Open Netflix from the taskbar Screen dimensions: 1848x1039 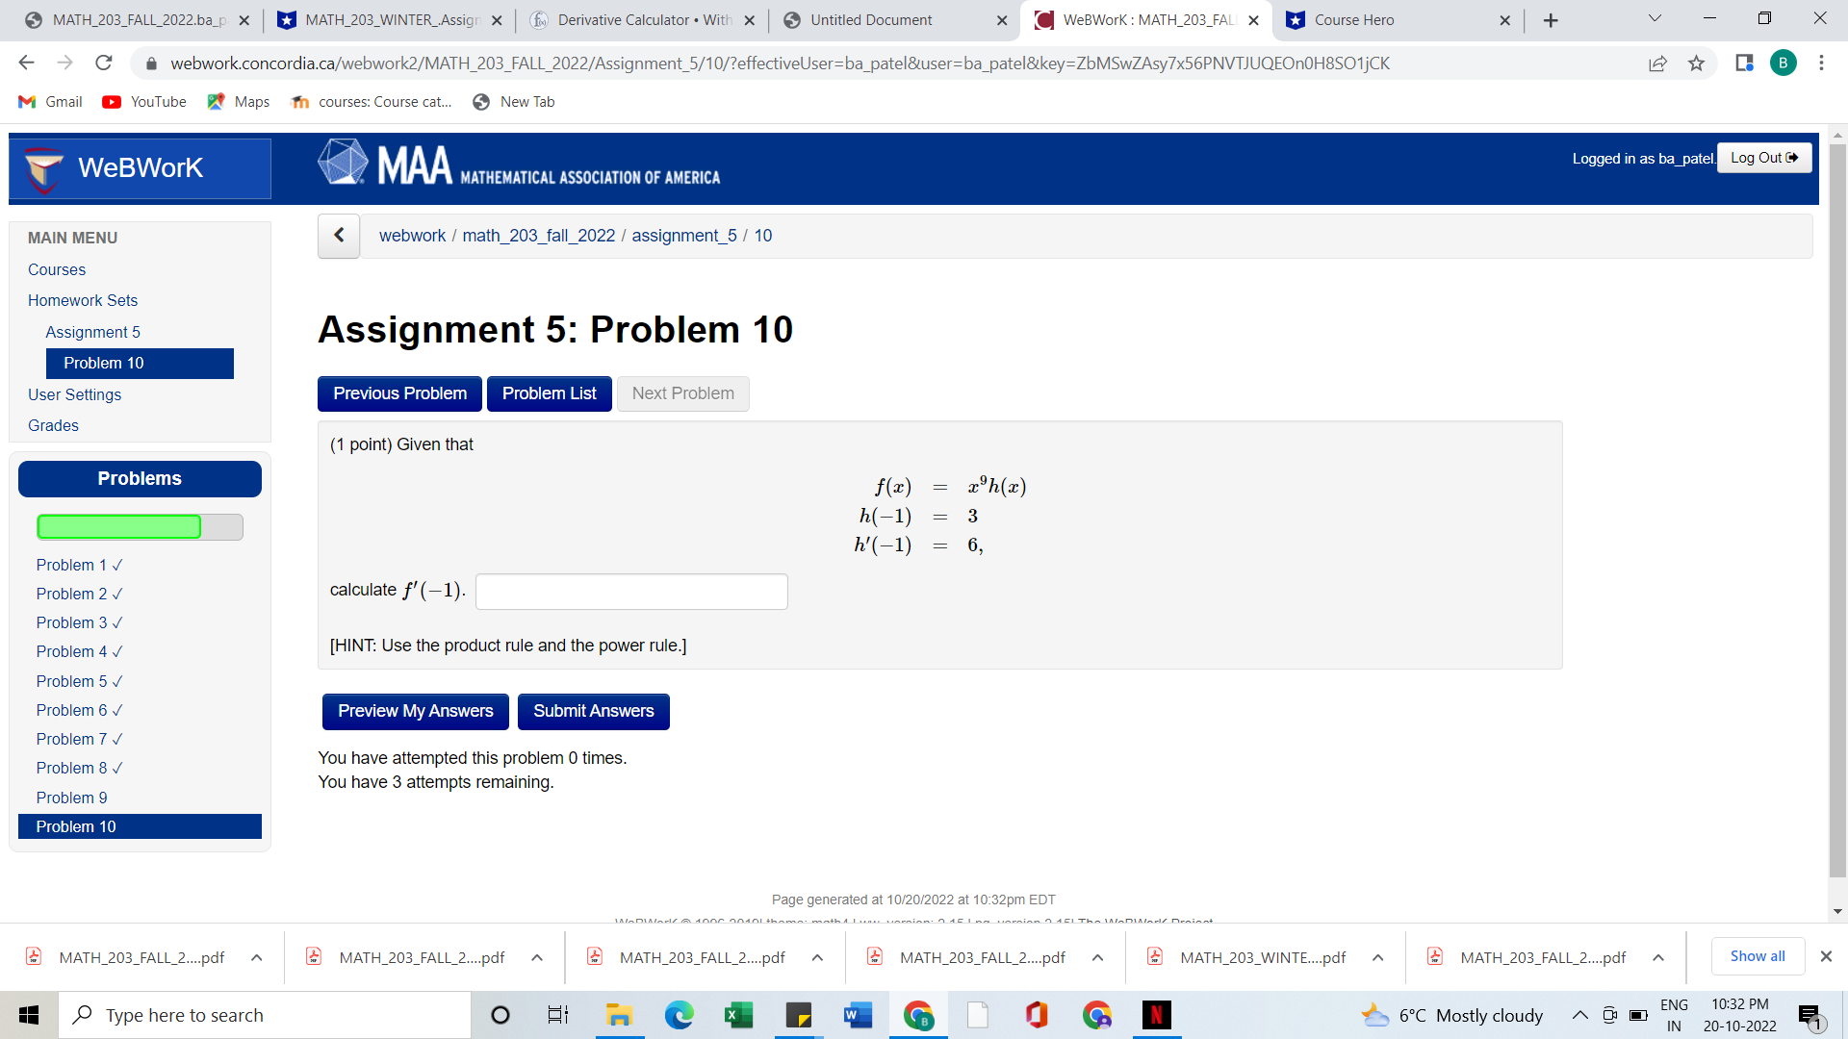tap(1156, 1015)
